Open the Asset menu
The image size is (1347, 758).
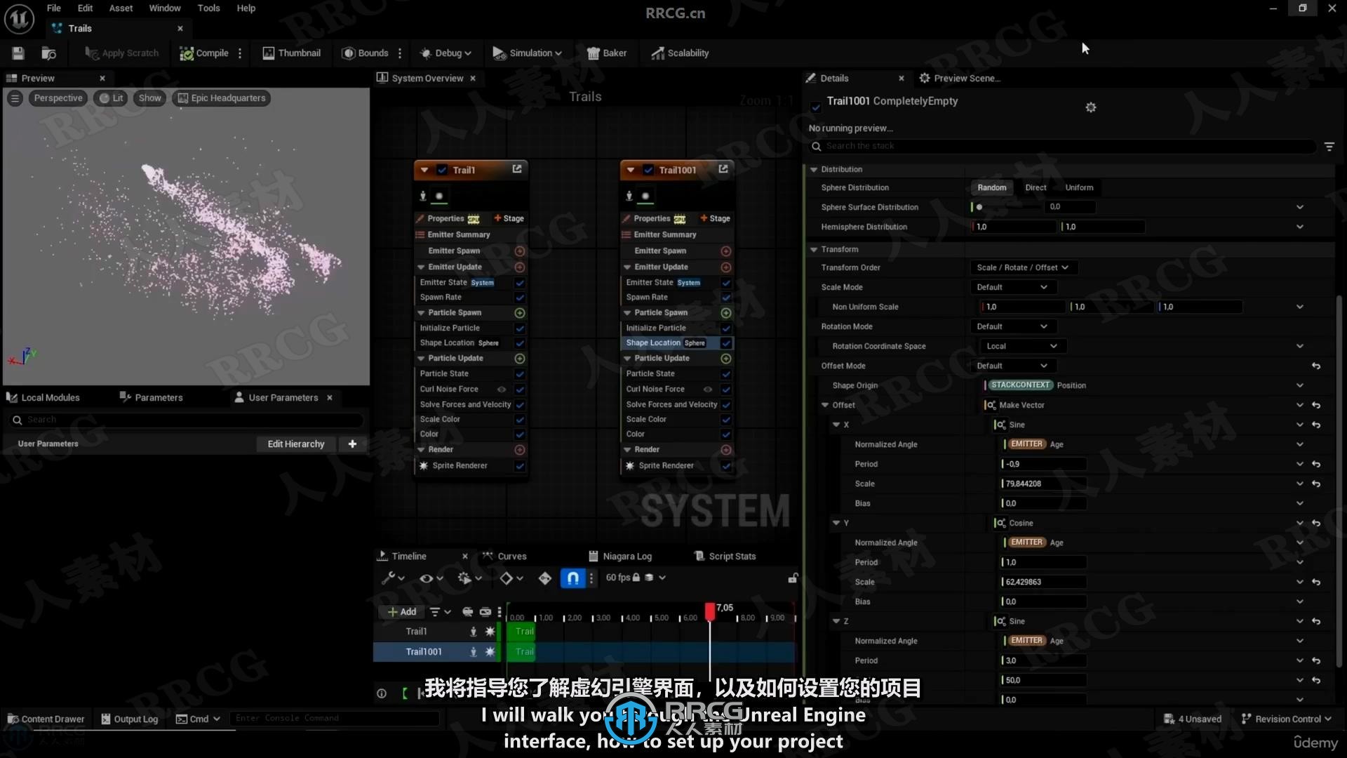[x=121, y=8]
